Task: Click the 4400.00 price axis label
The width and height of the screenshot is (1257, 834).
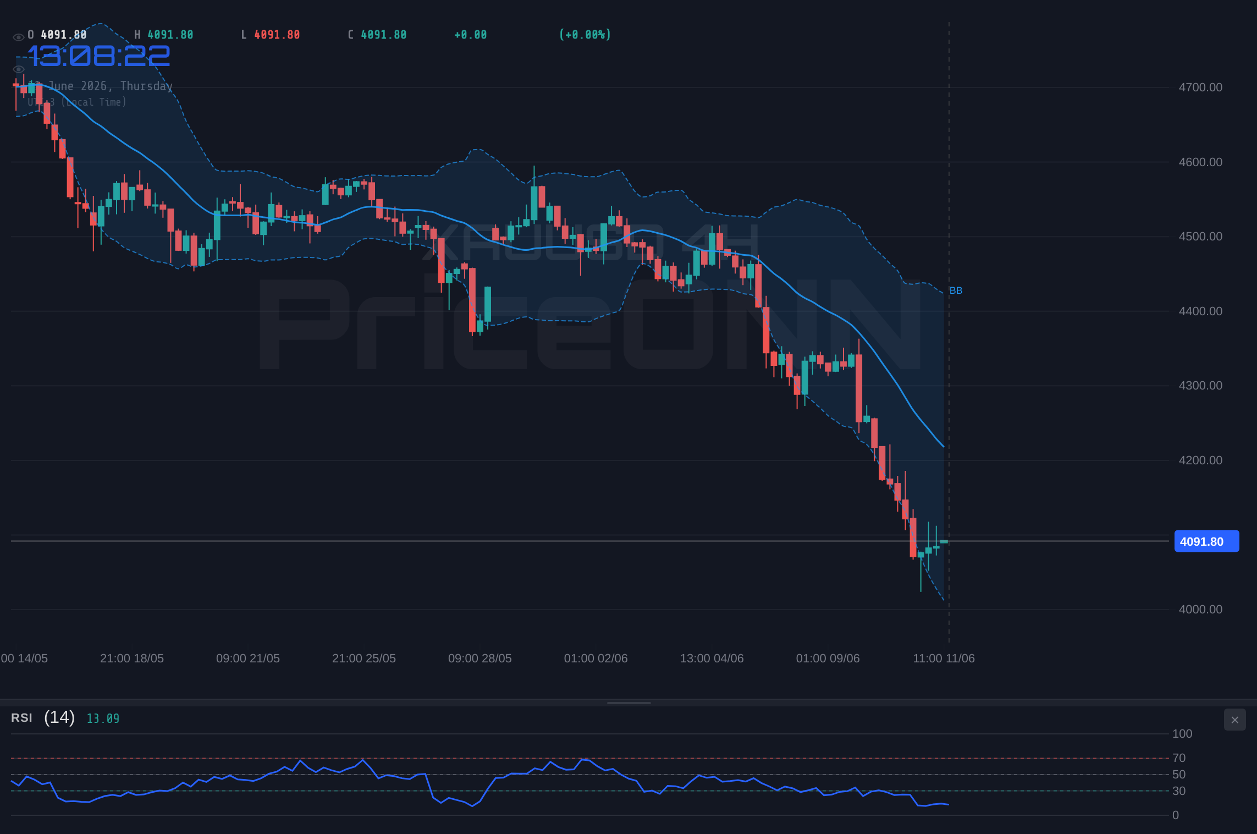Action: tap(1200, 311)
